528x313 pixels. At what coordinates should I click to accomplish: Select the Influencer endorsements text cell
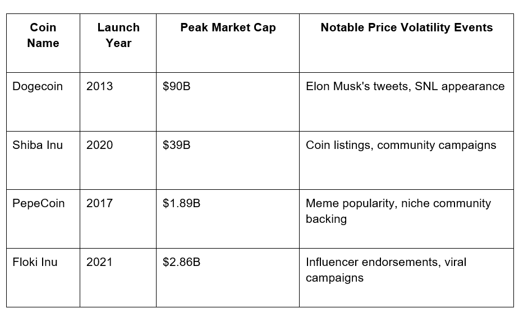[406, 278]
